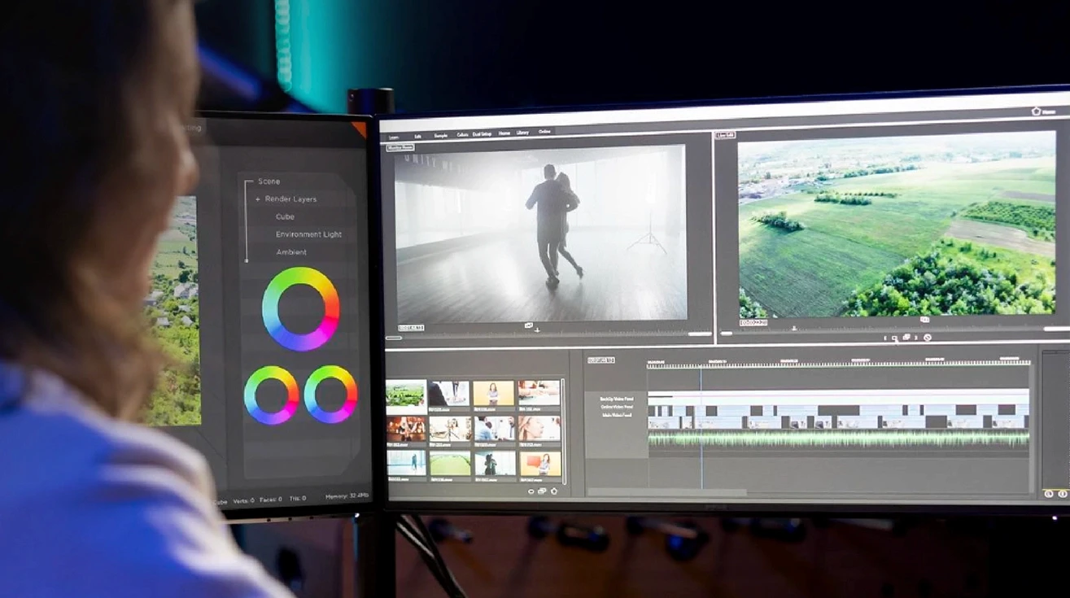Select the green lawn thumbnail in bottom row
The image size is (1070, 598).
pos(449,464)
